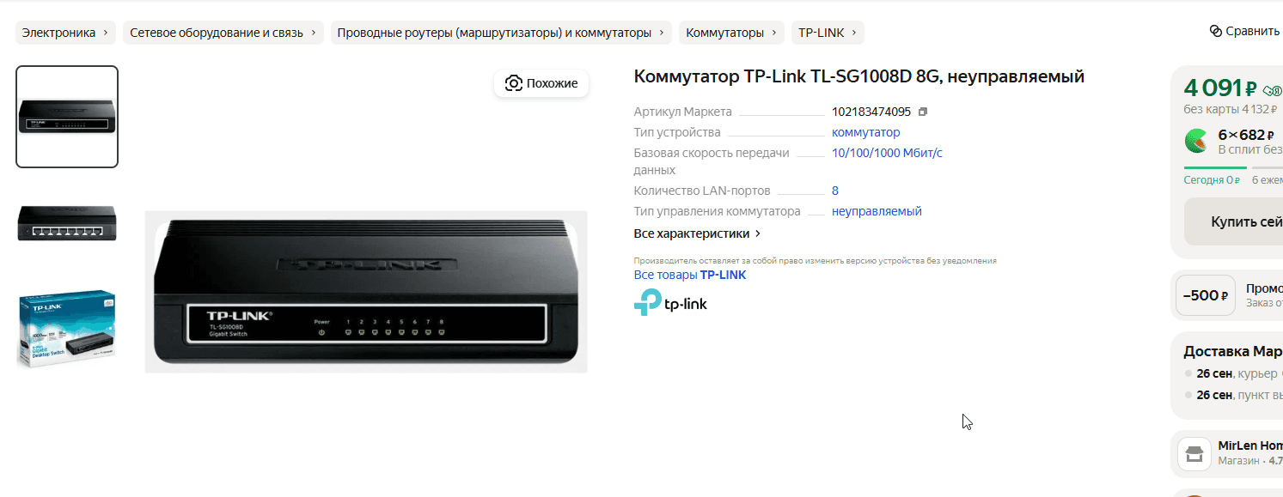Click the MirLen store icon

tap(1194, 453)
